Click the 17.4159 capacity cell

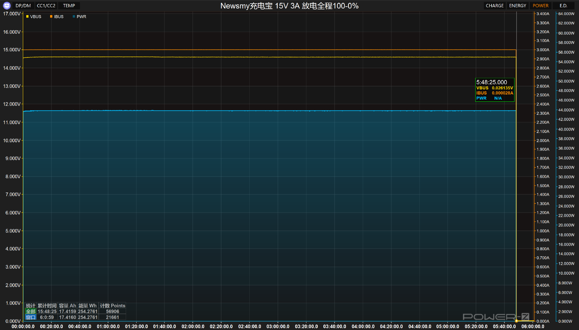pyautogui.click(x=68, y=311)
